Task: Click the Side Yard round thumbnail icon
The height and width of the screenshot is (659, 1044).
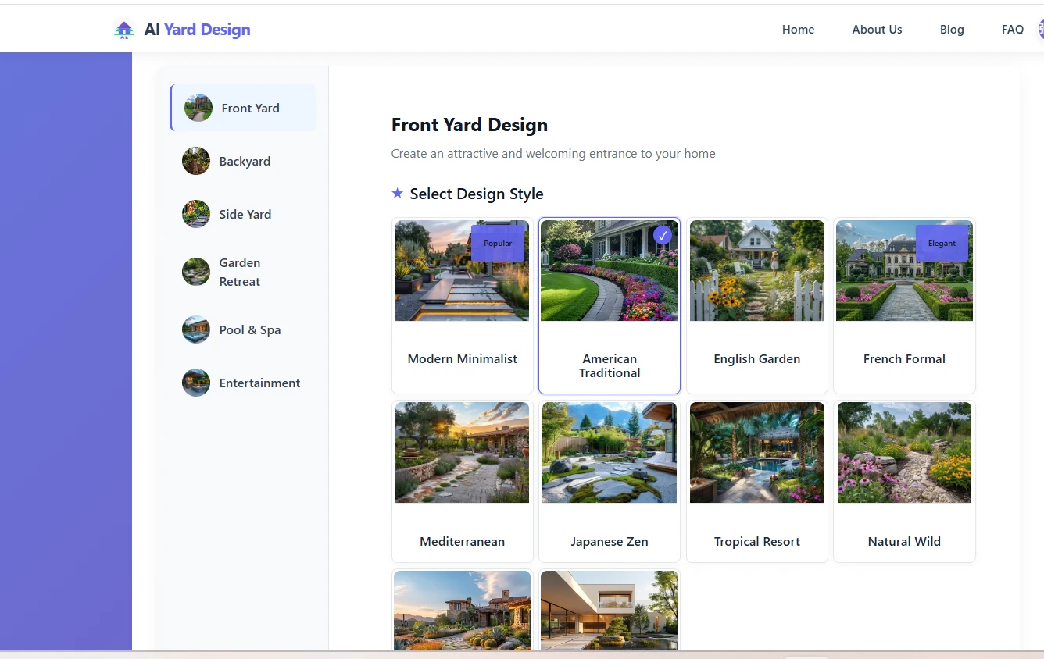Action: (x=196, y=214)
